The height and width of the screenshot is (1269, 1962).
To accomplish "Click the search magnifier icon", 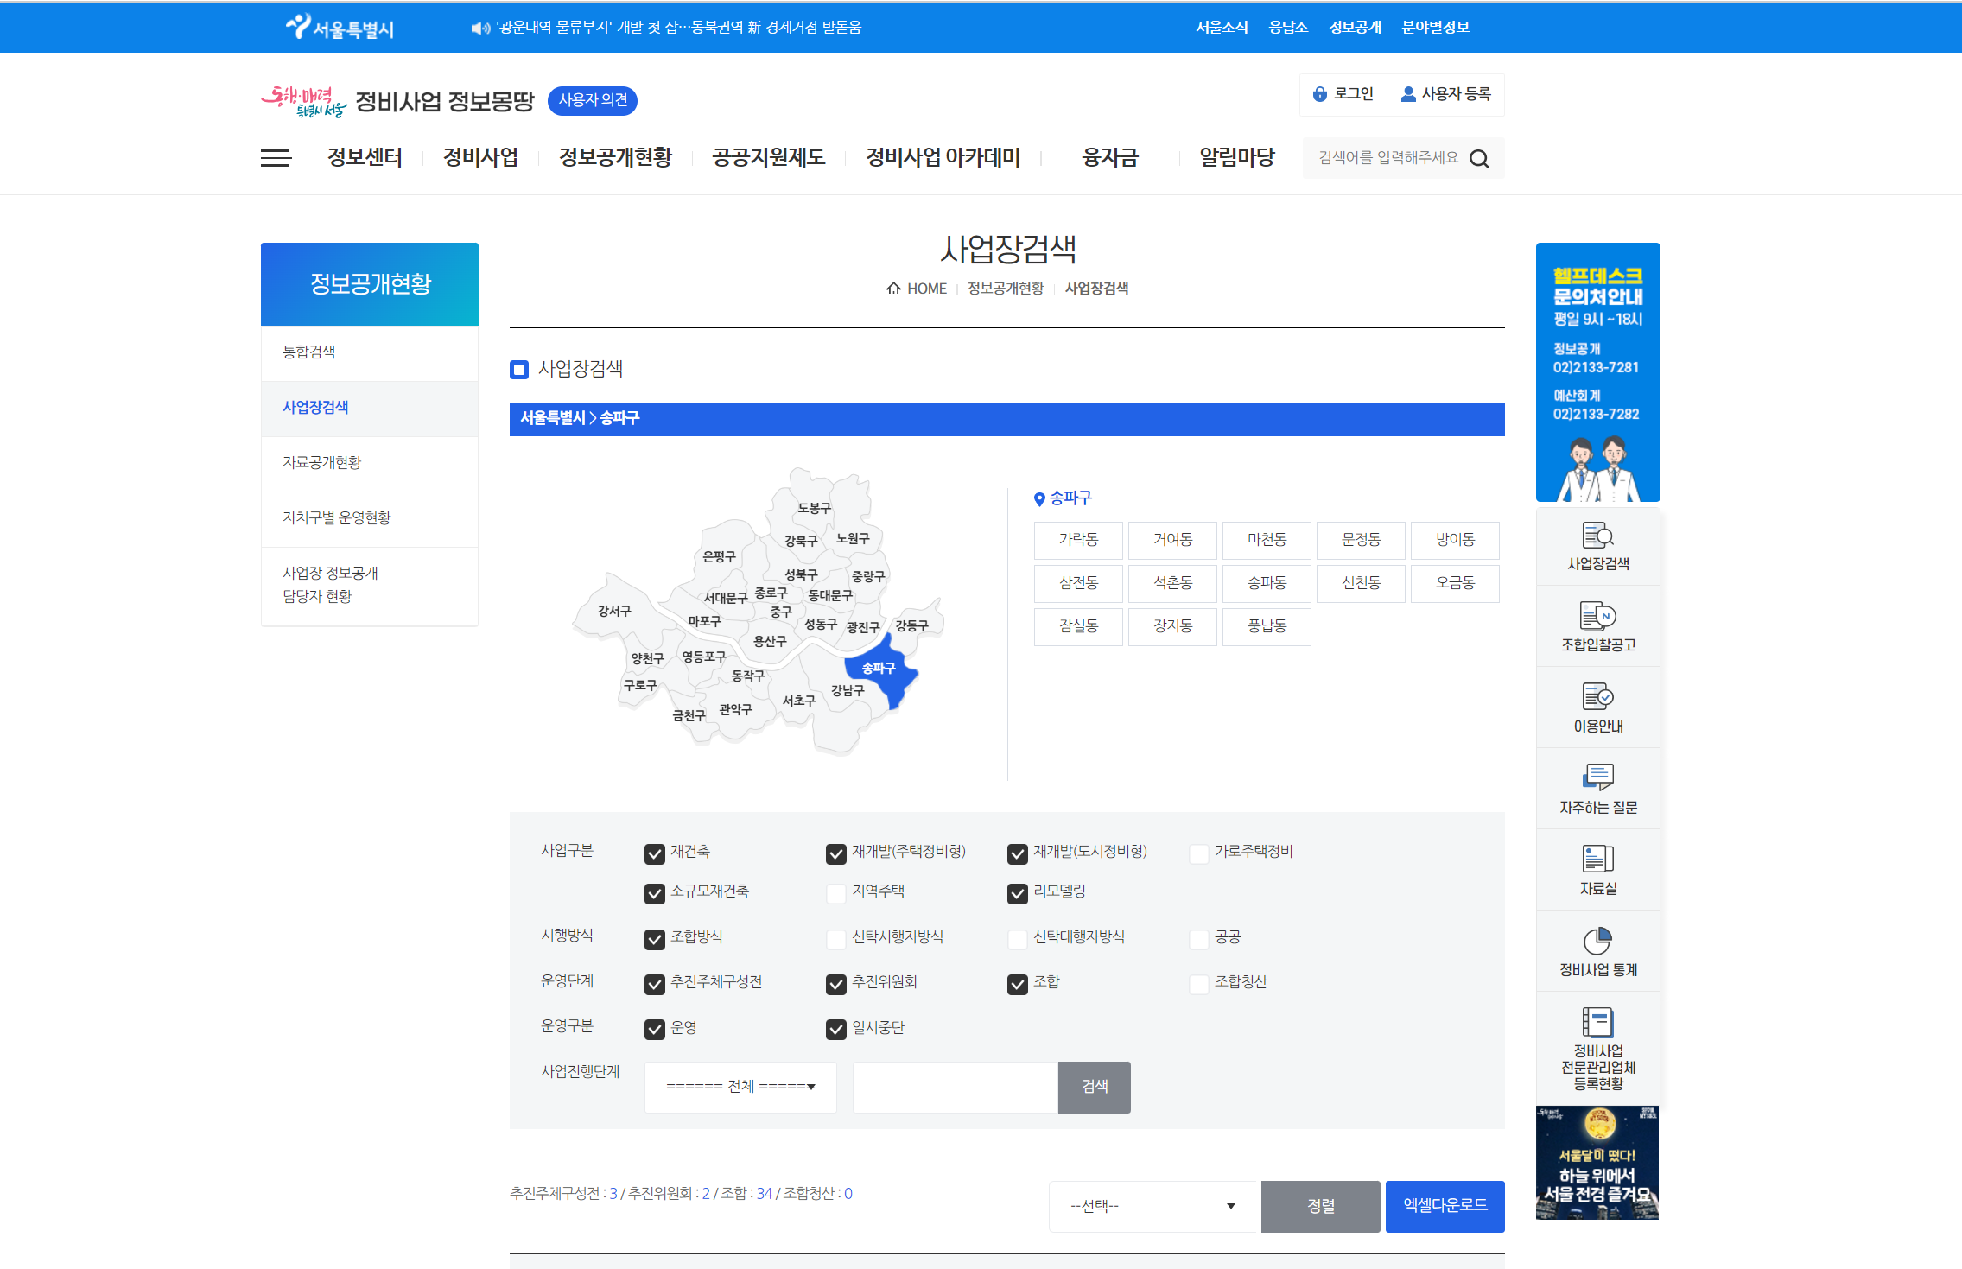I will click(1479, 159).
